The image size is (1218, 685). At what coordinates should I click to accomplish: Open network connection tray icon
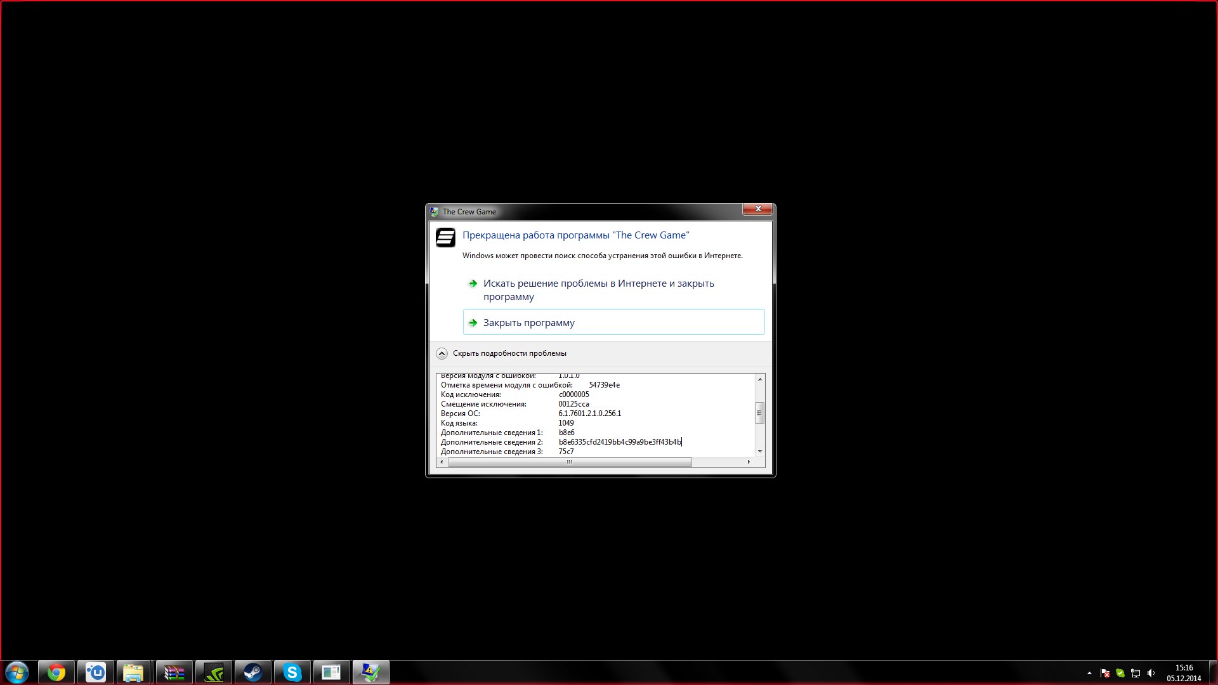tap(1136, 673)
